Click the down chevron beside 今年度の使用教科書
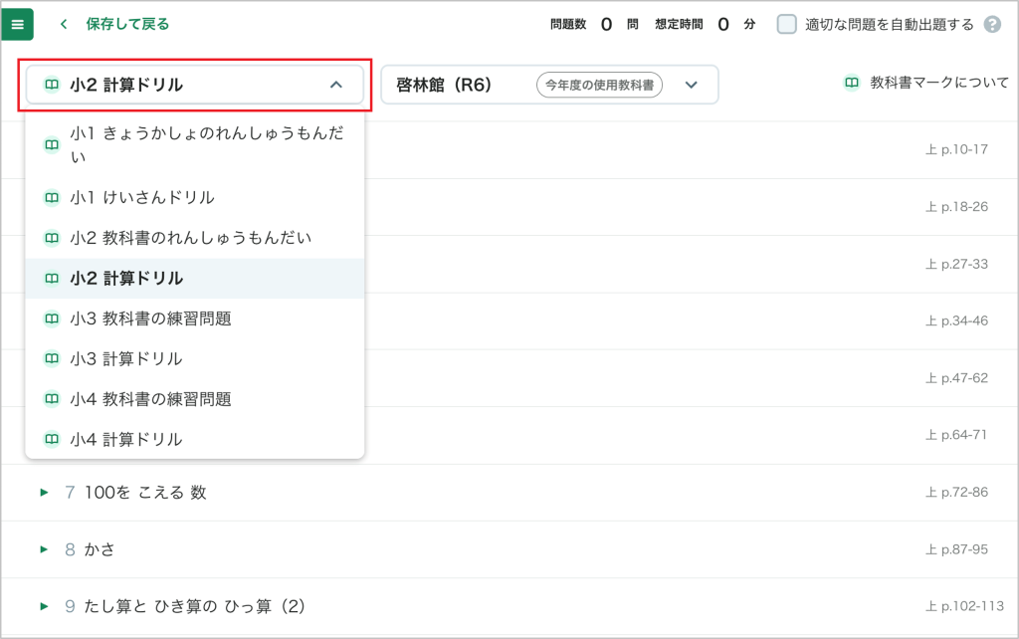The height and width of the screenshot is (639, 1019). [x=692, y=85]
